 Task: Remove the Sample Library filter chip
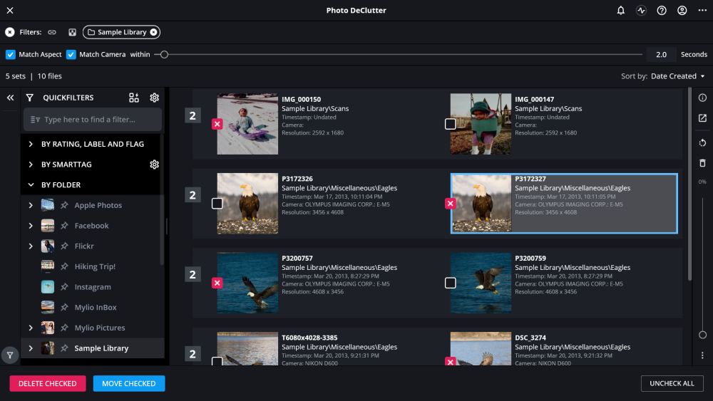pyautogui.click(x=154, y=32)
